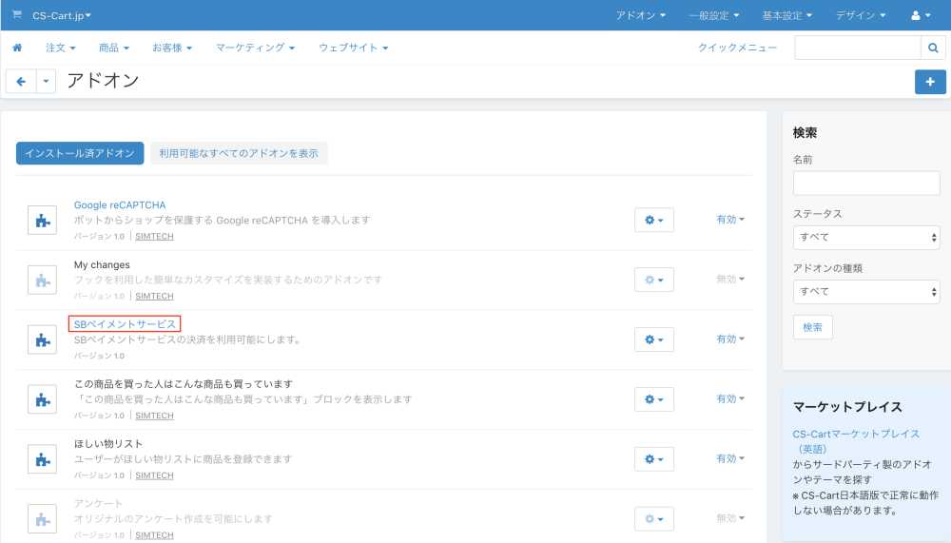Click the shopping cart icon in top bar
This screenshot has width=951, height=543.
point(16,14)
